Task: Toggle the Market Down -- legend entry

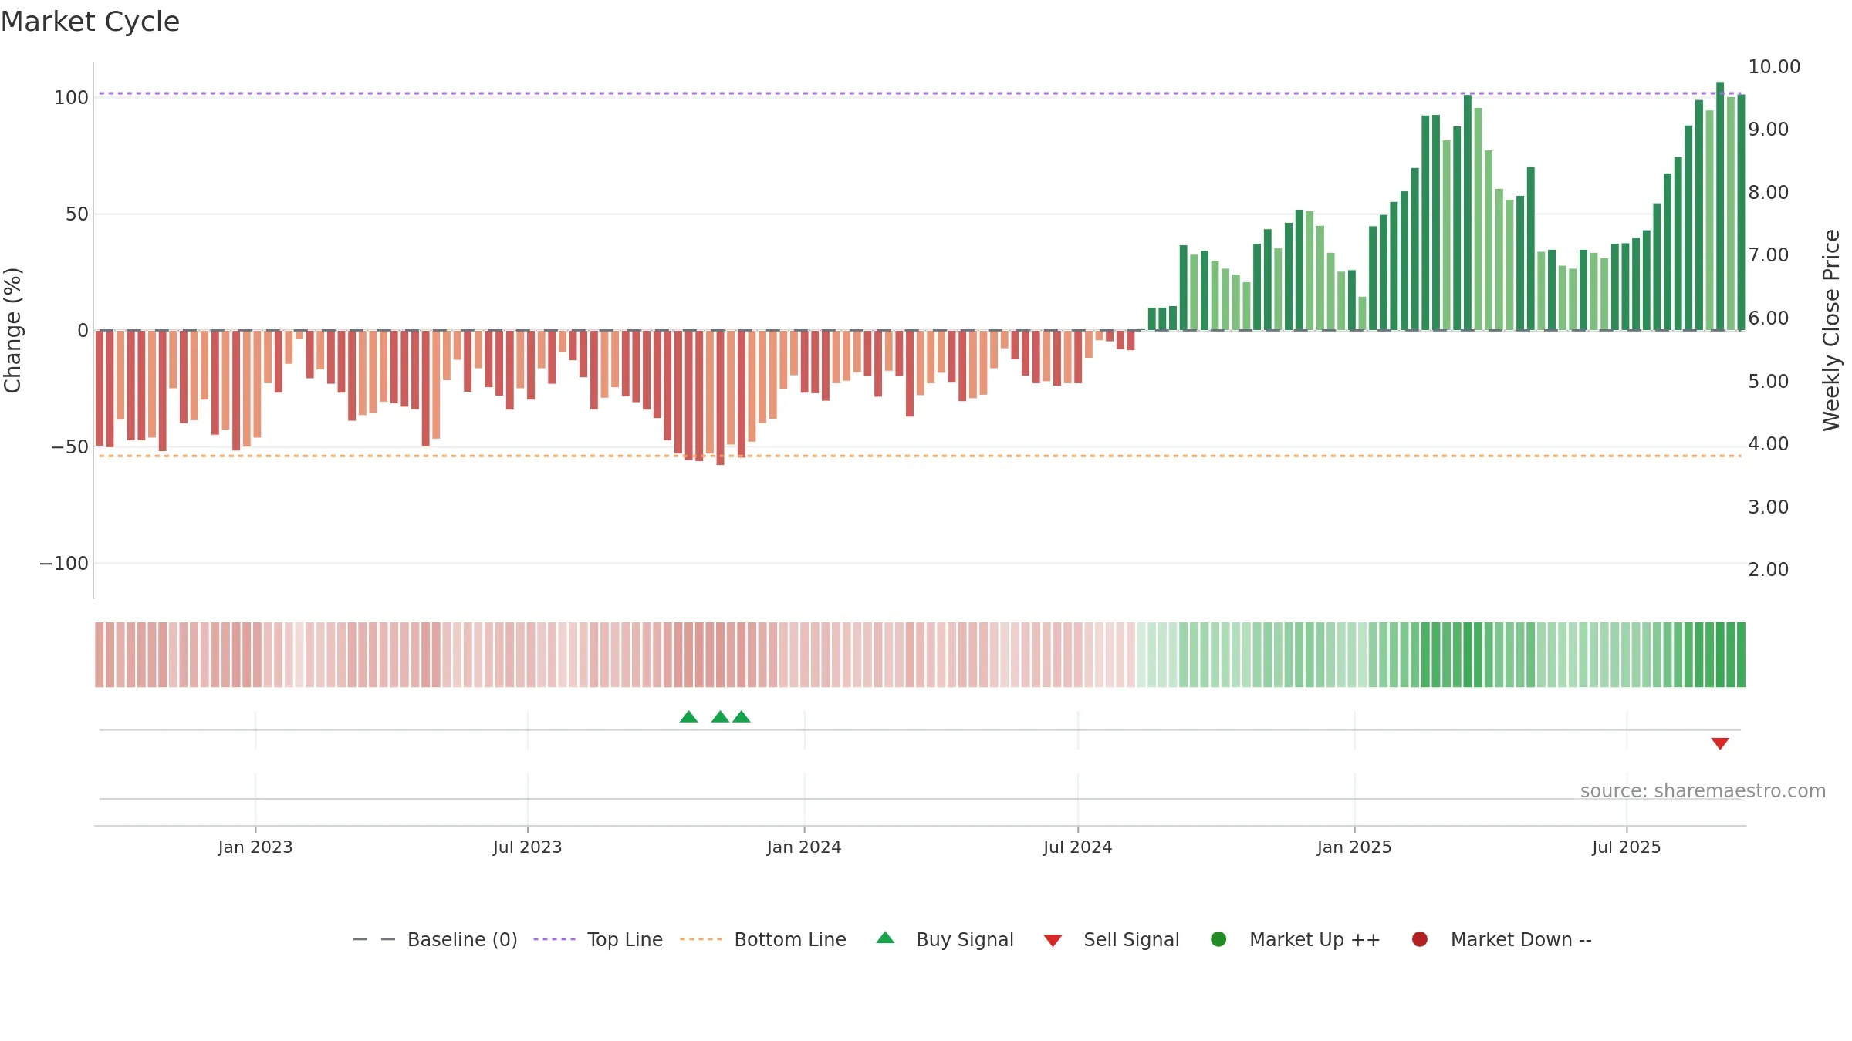Action: pos(1502,939)
